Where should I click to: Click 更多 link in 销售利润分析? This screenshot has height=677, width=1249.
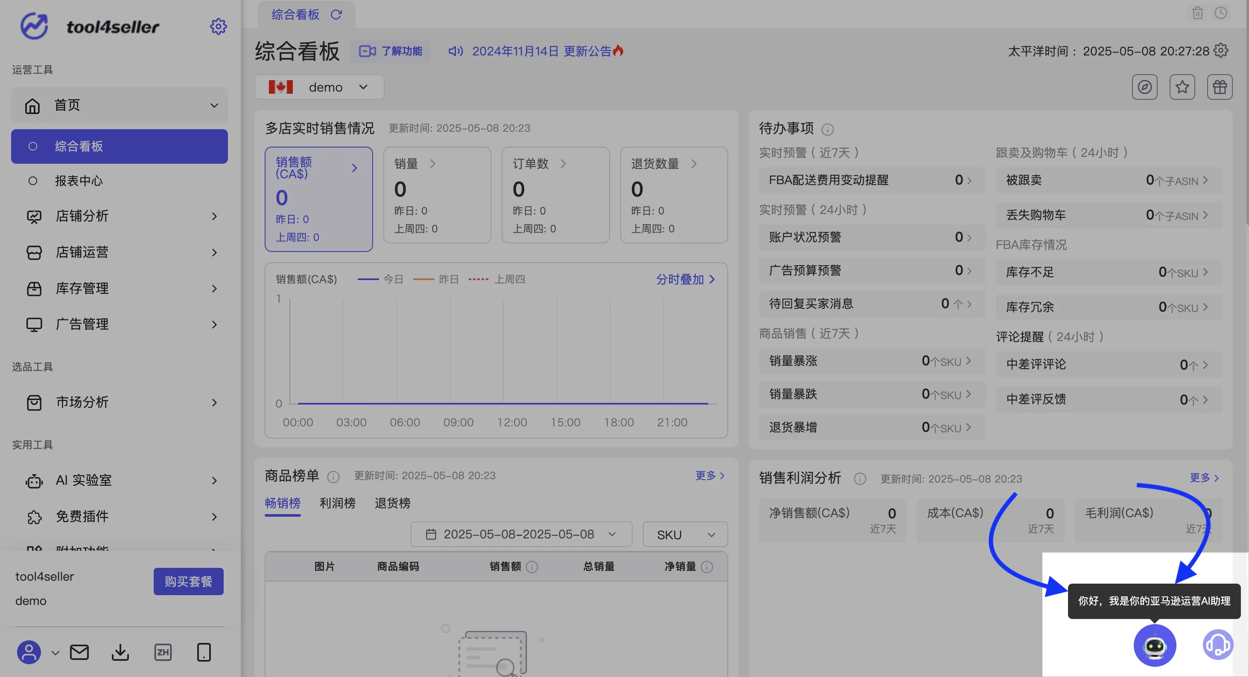point(1204,478)
